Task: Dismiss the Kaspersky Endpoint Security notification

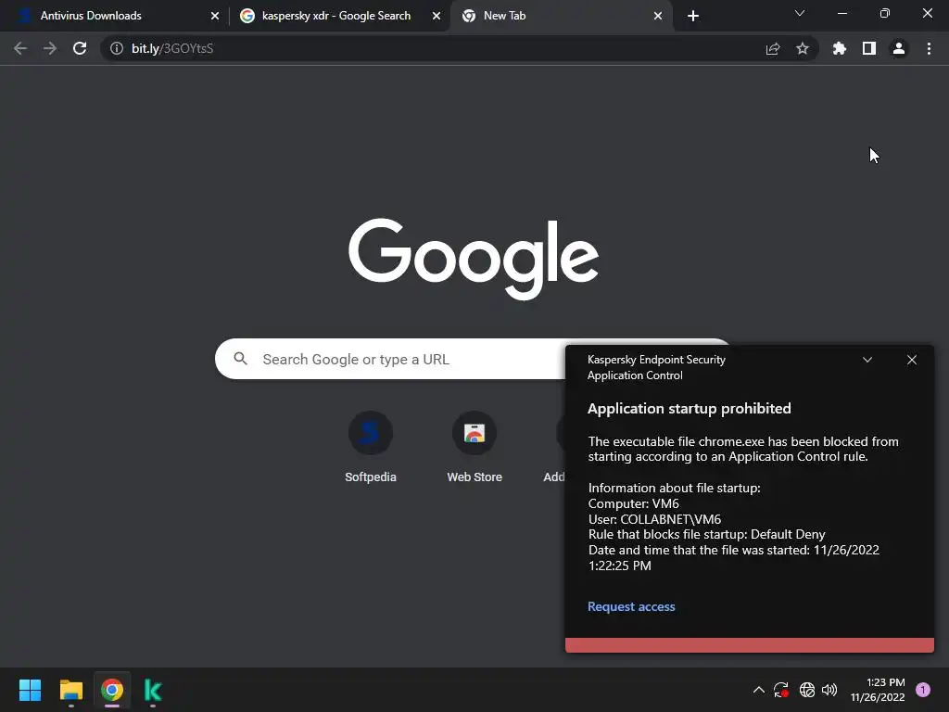Action: (x=912, y=360)
